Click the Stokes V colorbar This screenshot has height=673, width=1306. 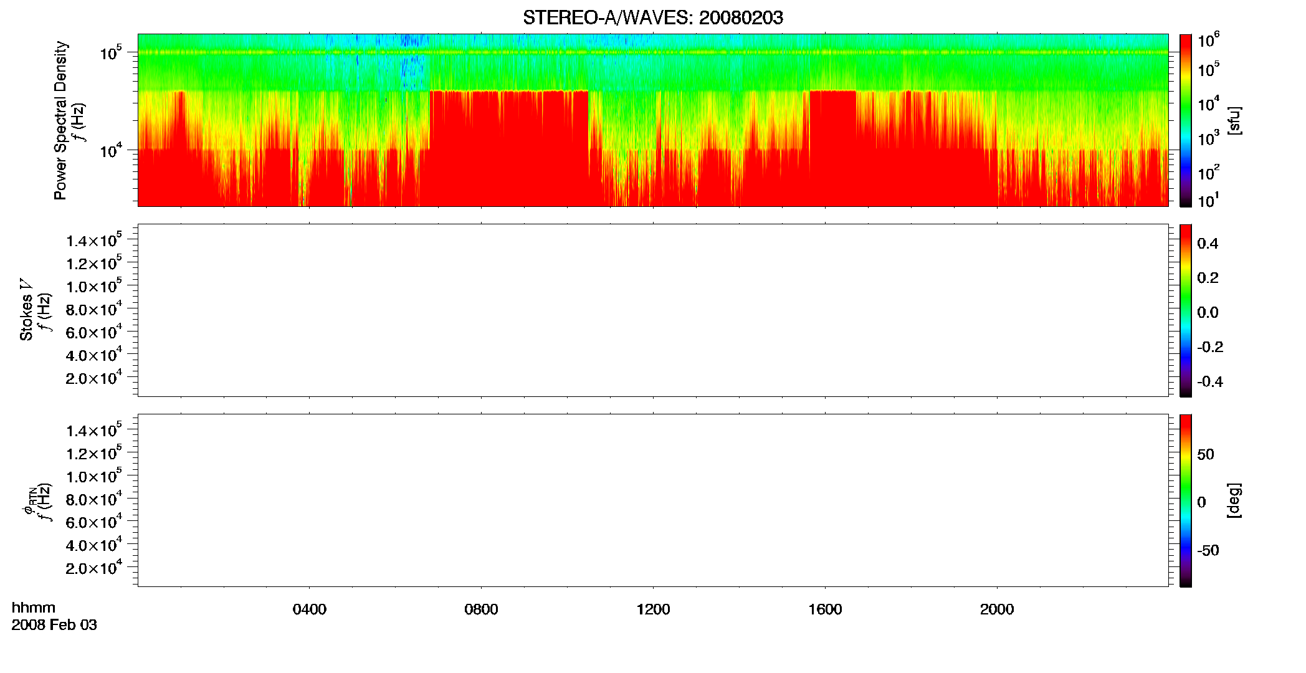coord(1186,310)
